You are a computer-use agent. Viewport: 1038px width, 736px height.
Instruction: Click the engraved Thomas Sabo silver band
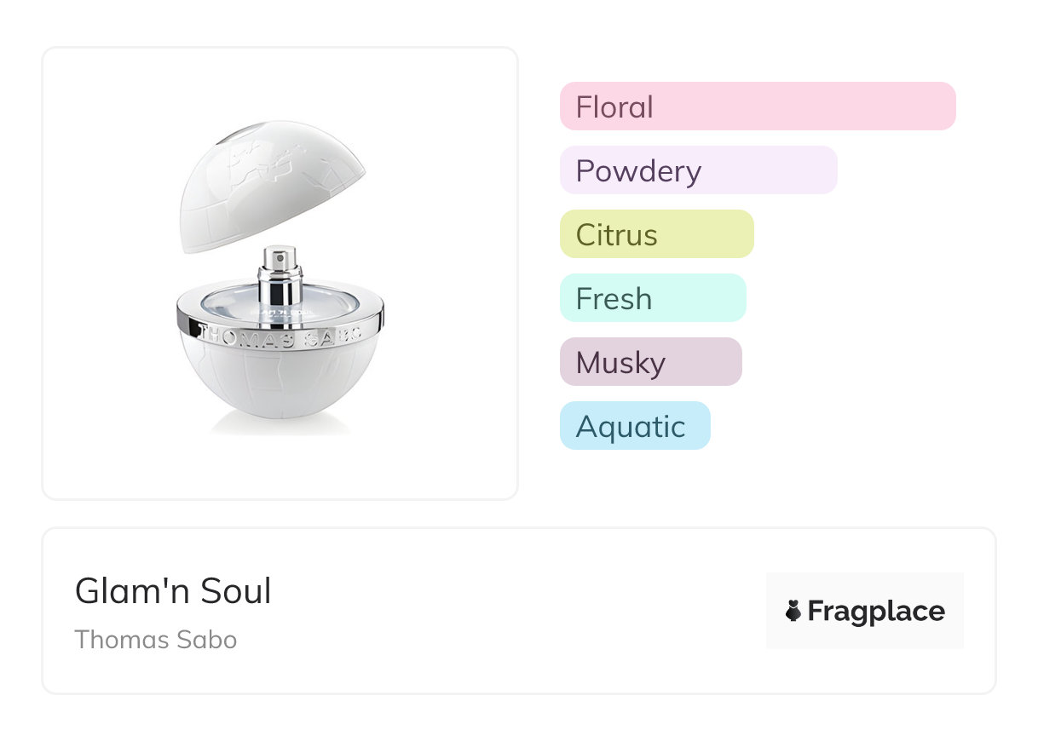[280, 335]
